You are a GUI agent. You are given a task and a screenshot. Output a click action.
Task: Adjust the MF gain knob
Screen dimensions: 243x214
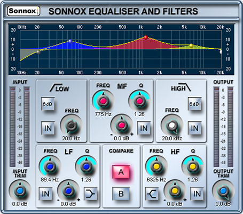tap(122, 125)
